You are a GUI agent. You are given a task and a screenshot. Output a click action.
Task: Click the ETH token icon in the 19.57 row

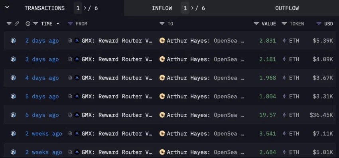click(x=284, y=115)
